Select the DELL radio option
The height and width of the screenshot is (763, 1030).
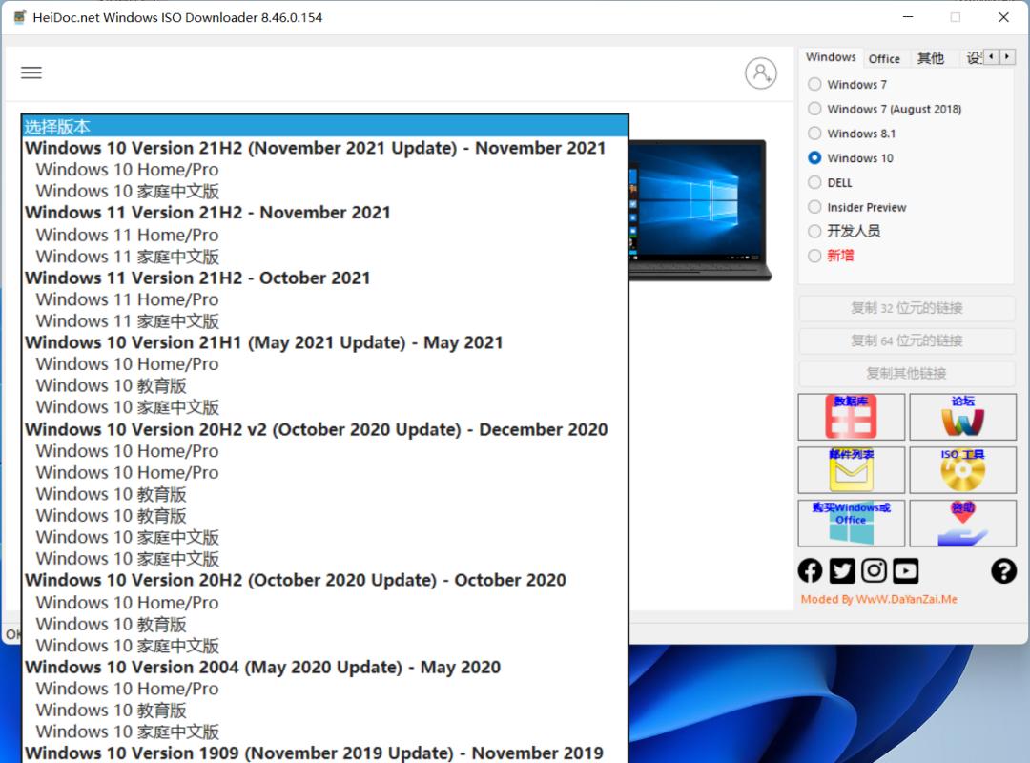814,182
